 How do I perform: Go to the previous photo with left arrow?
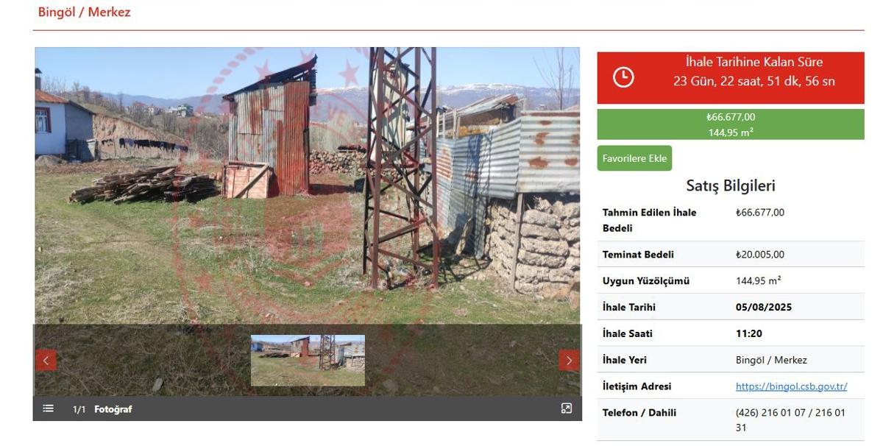point(46,360)
